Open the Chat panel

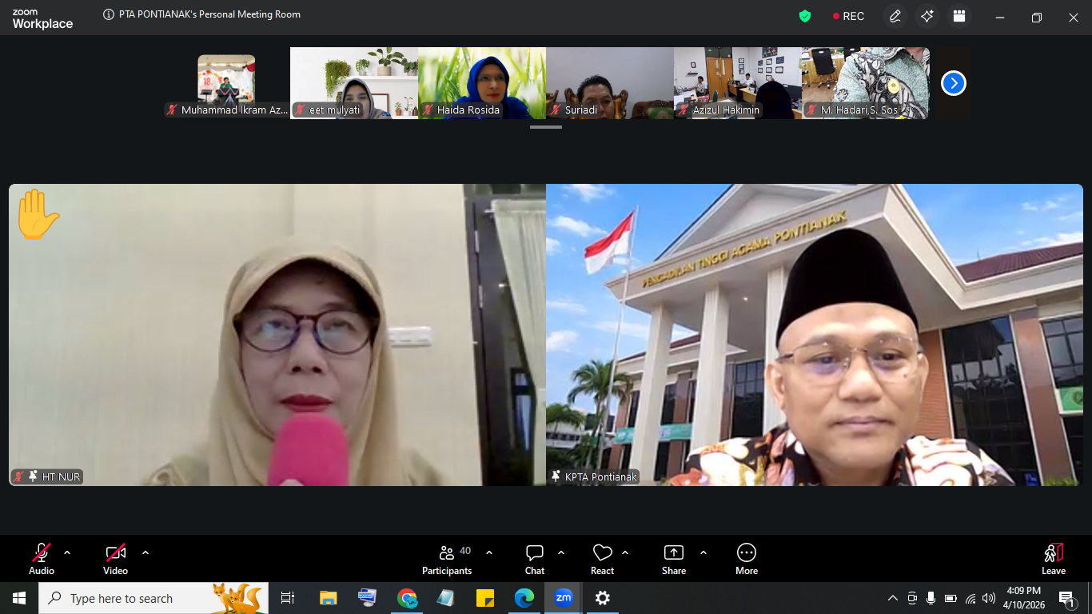pos(535,559)
